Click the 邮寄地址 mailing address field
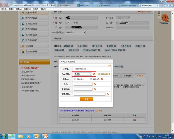The image size is (174, 139). coord(89,94)
